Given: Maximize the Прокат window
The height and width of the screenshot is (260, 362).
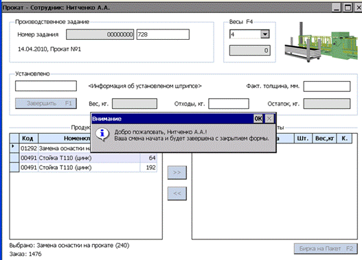Looking at the screenshot, I should [348, 8].
